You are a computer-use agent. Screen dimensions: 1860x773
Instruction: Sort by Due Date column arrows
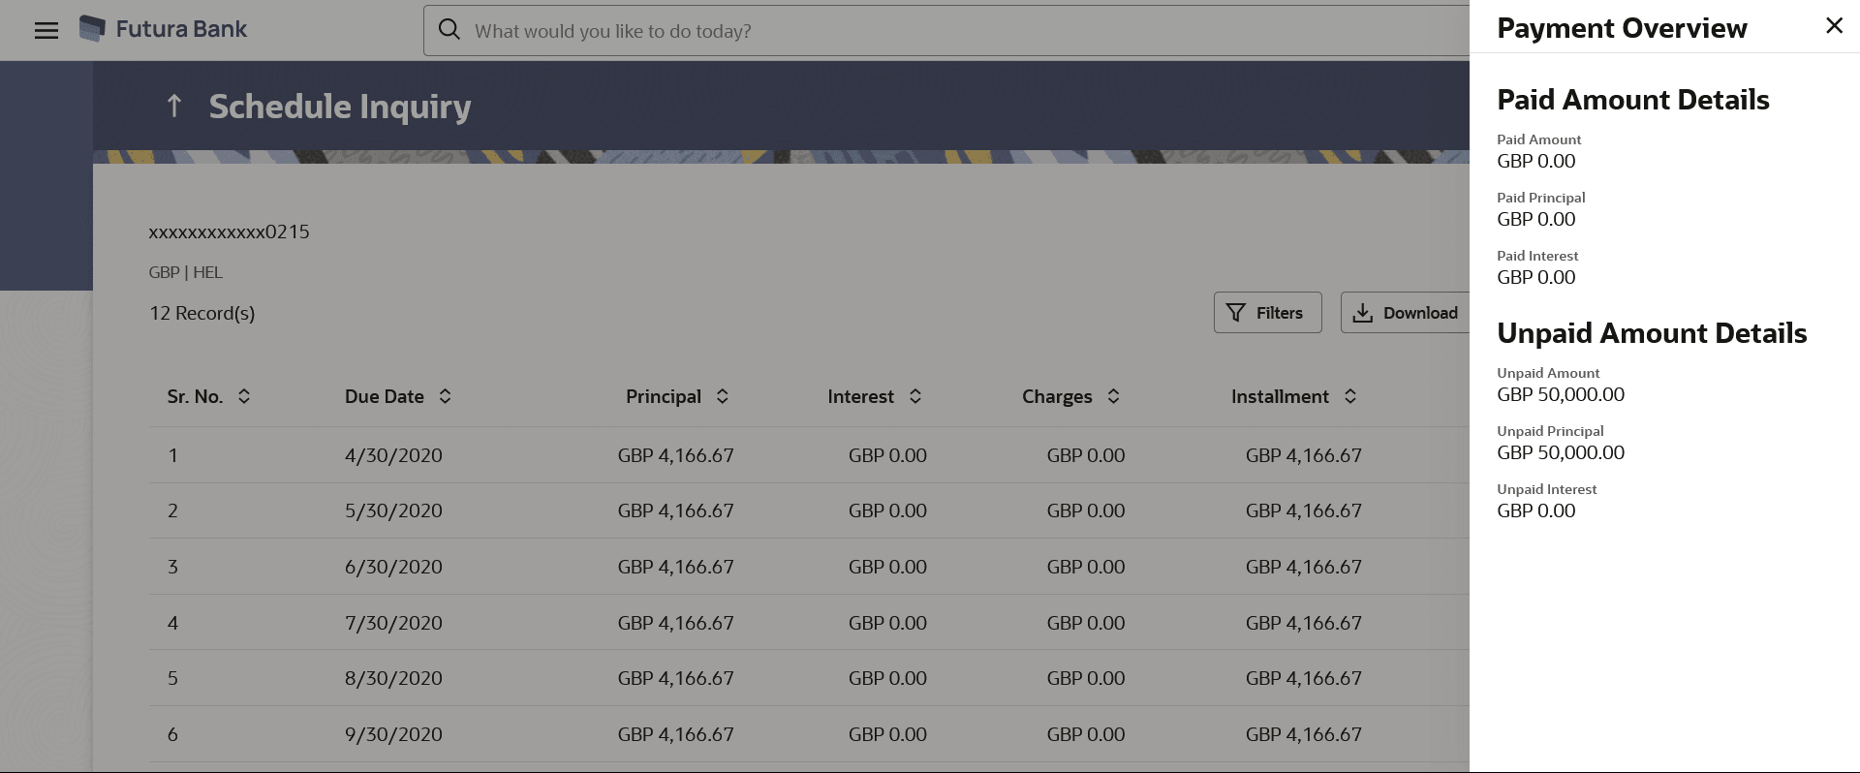pos(445,396)
